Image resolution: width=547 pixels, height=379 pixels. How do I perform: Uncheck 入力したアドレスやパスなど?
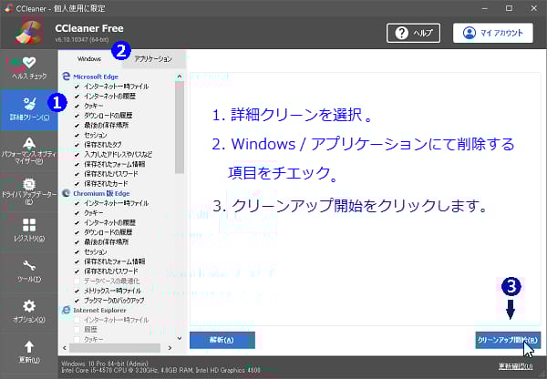[x=77, y=155]
